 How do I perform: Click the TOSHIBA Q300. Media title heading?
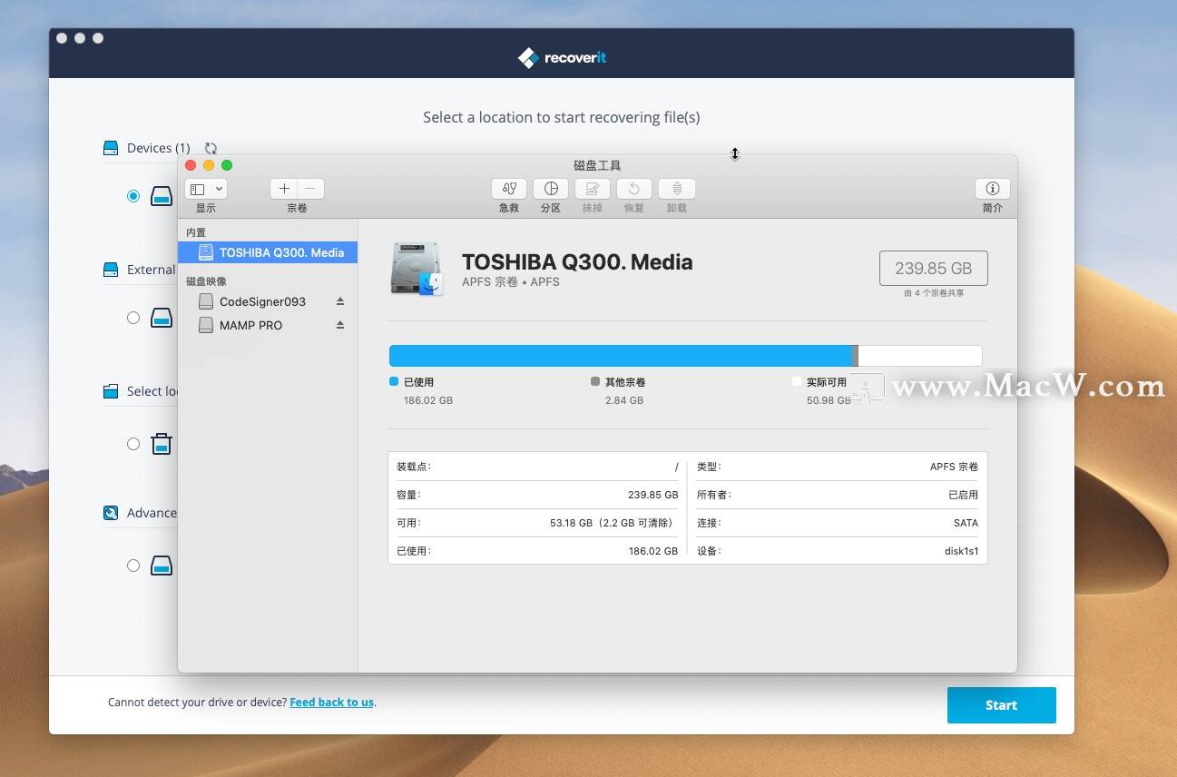click(577, 262)
